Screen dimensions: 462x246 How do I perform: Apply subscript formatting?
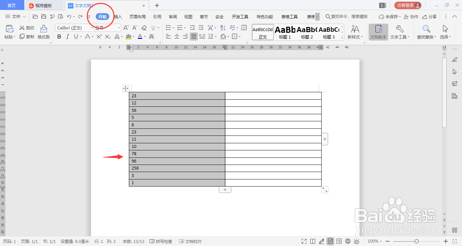click(x=108, y=36)
